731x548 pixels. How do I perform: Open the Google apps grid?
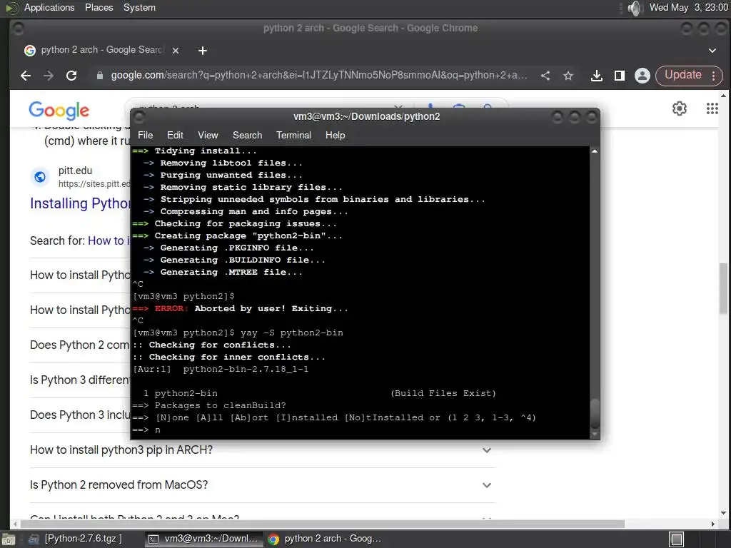(x=712, y=108)
